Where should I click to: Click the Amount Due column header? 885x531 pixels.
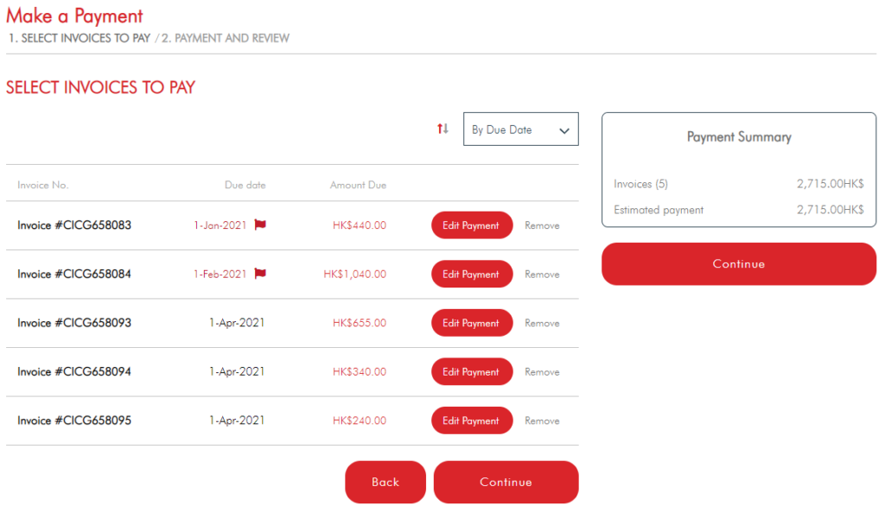(x=358, y=185)
